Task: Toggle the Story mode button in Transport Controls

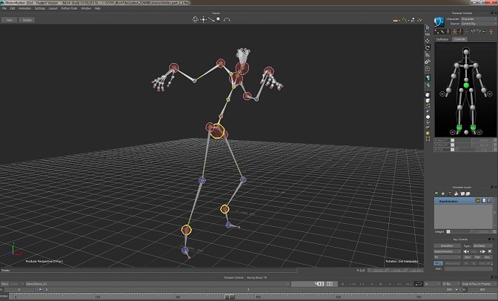Action: tap(4, 284)
